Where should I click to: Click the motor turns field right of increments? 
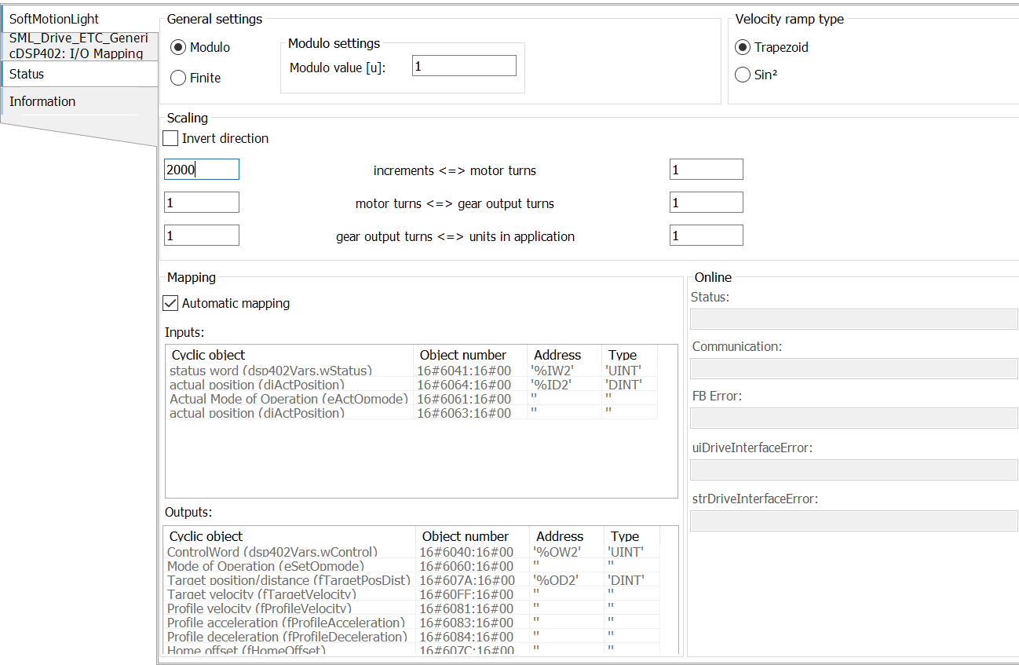[x=706, y=170]
